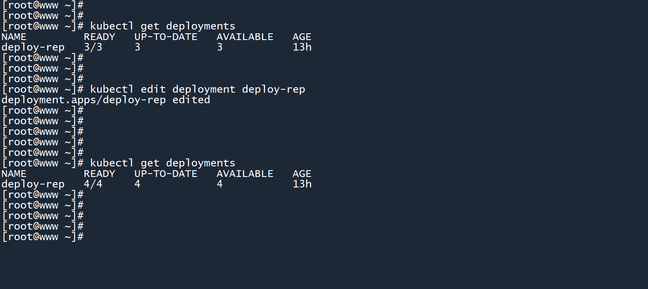This screenshot has height=289, width=648.
Task: Click the 13h age in the 4/4 row
Action: (302, 184)
